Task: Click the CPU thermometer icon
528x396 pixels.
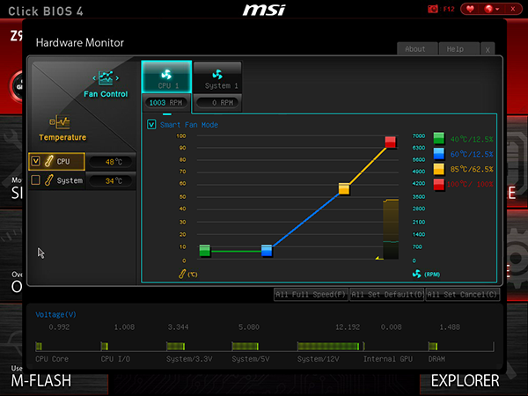Action: point(48,161)
